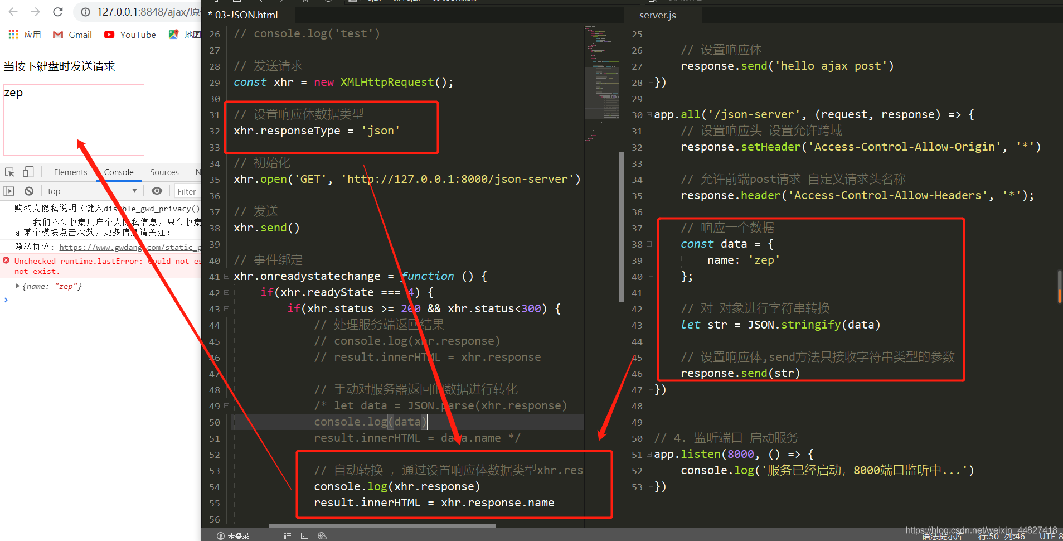The height and width of the screenshot is (541, 1063).
Task: Click the code minimap in 03-JSON.html editor
Action: 602,84
